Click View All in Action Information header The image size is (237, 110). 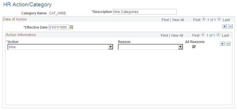pyautogui.click(x=177, y=36)
